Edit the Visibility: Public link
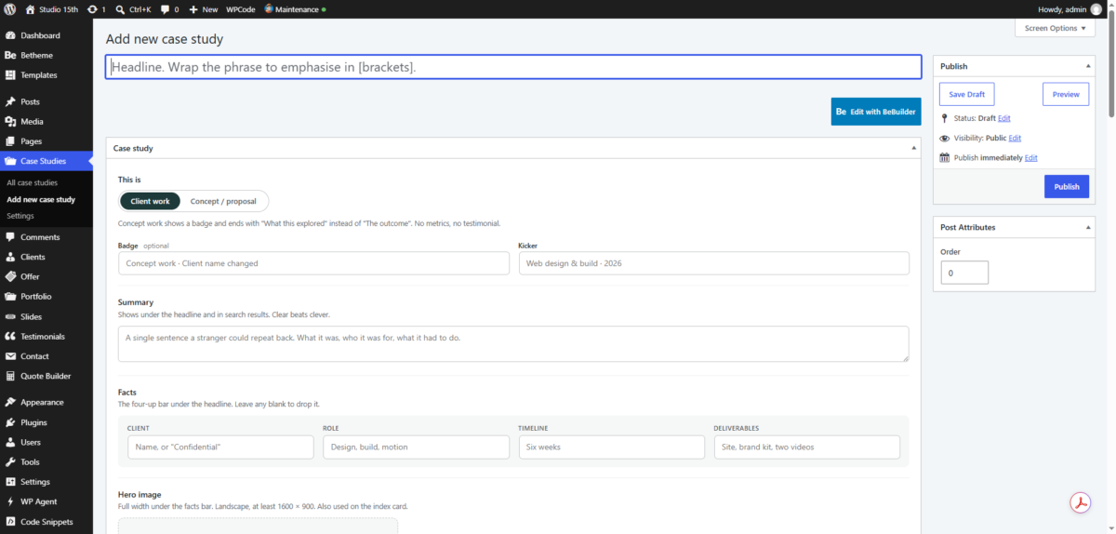This screenshot has width=1116, height=534. coord(1015,138)
